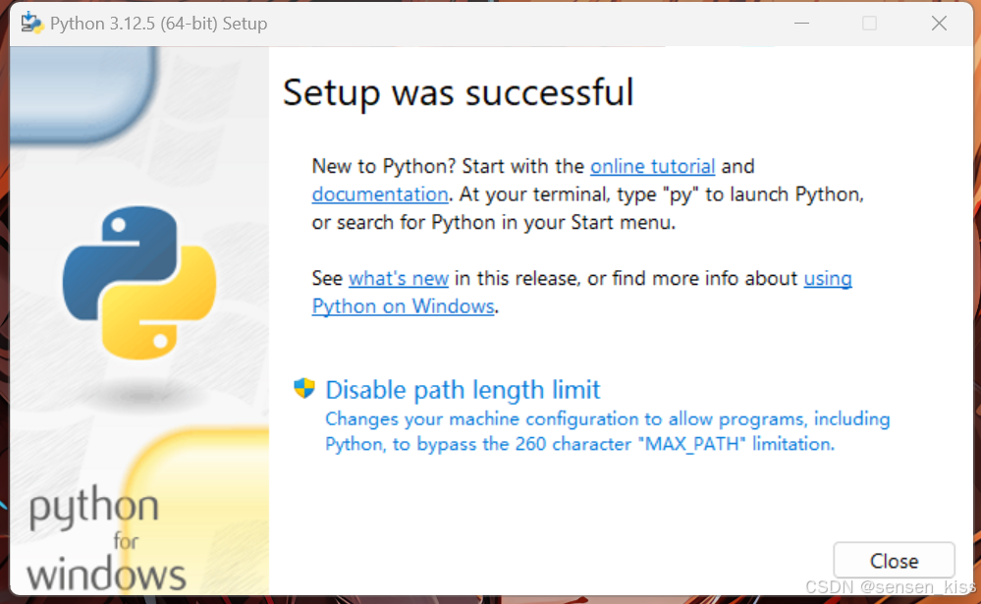Click the Python installer icon in title bar
Viewport: 981px width, 604px height.
pos(31,24)
